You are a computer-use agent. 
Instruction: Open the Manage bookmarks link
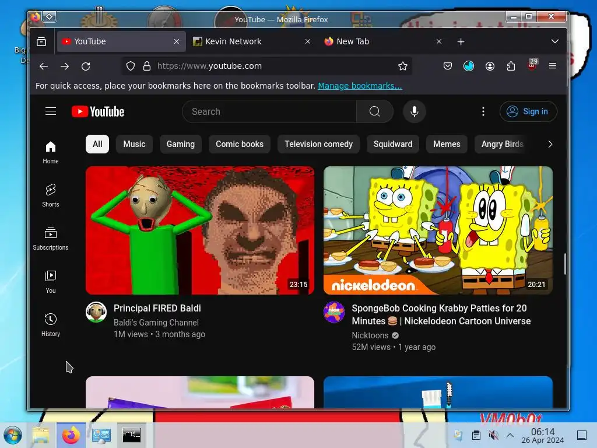pyautogui.click(x=360, y=86)
